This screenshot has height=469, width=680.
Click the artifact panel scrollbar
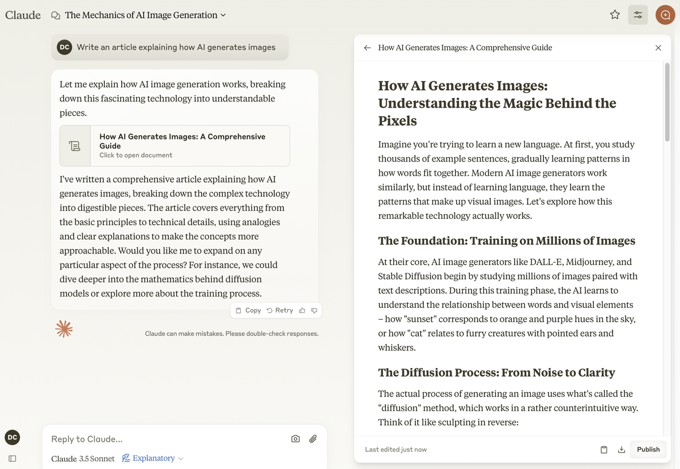[667, 102]
